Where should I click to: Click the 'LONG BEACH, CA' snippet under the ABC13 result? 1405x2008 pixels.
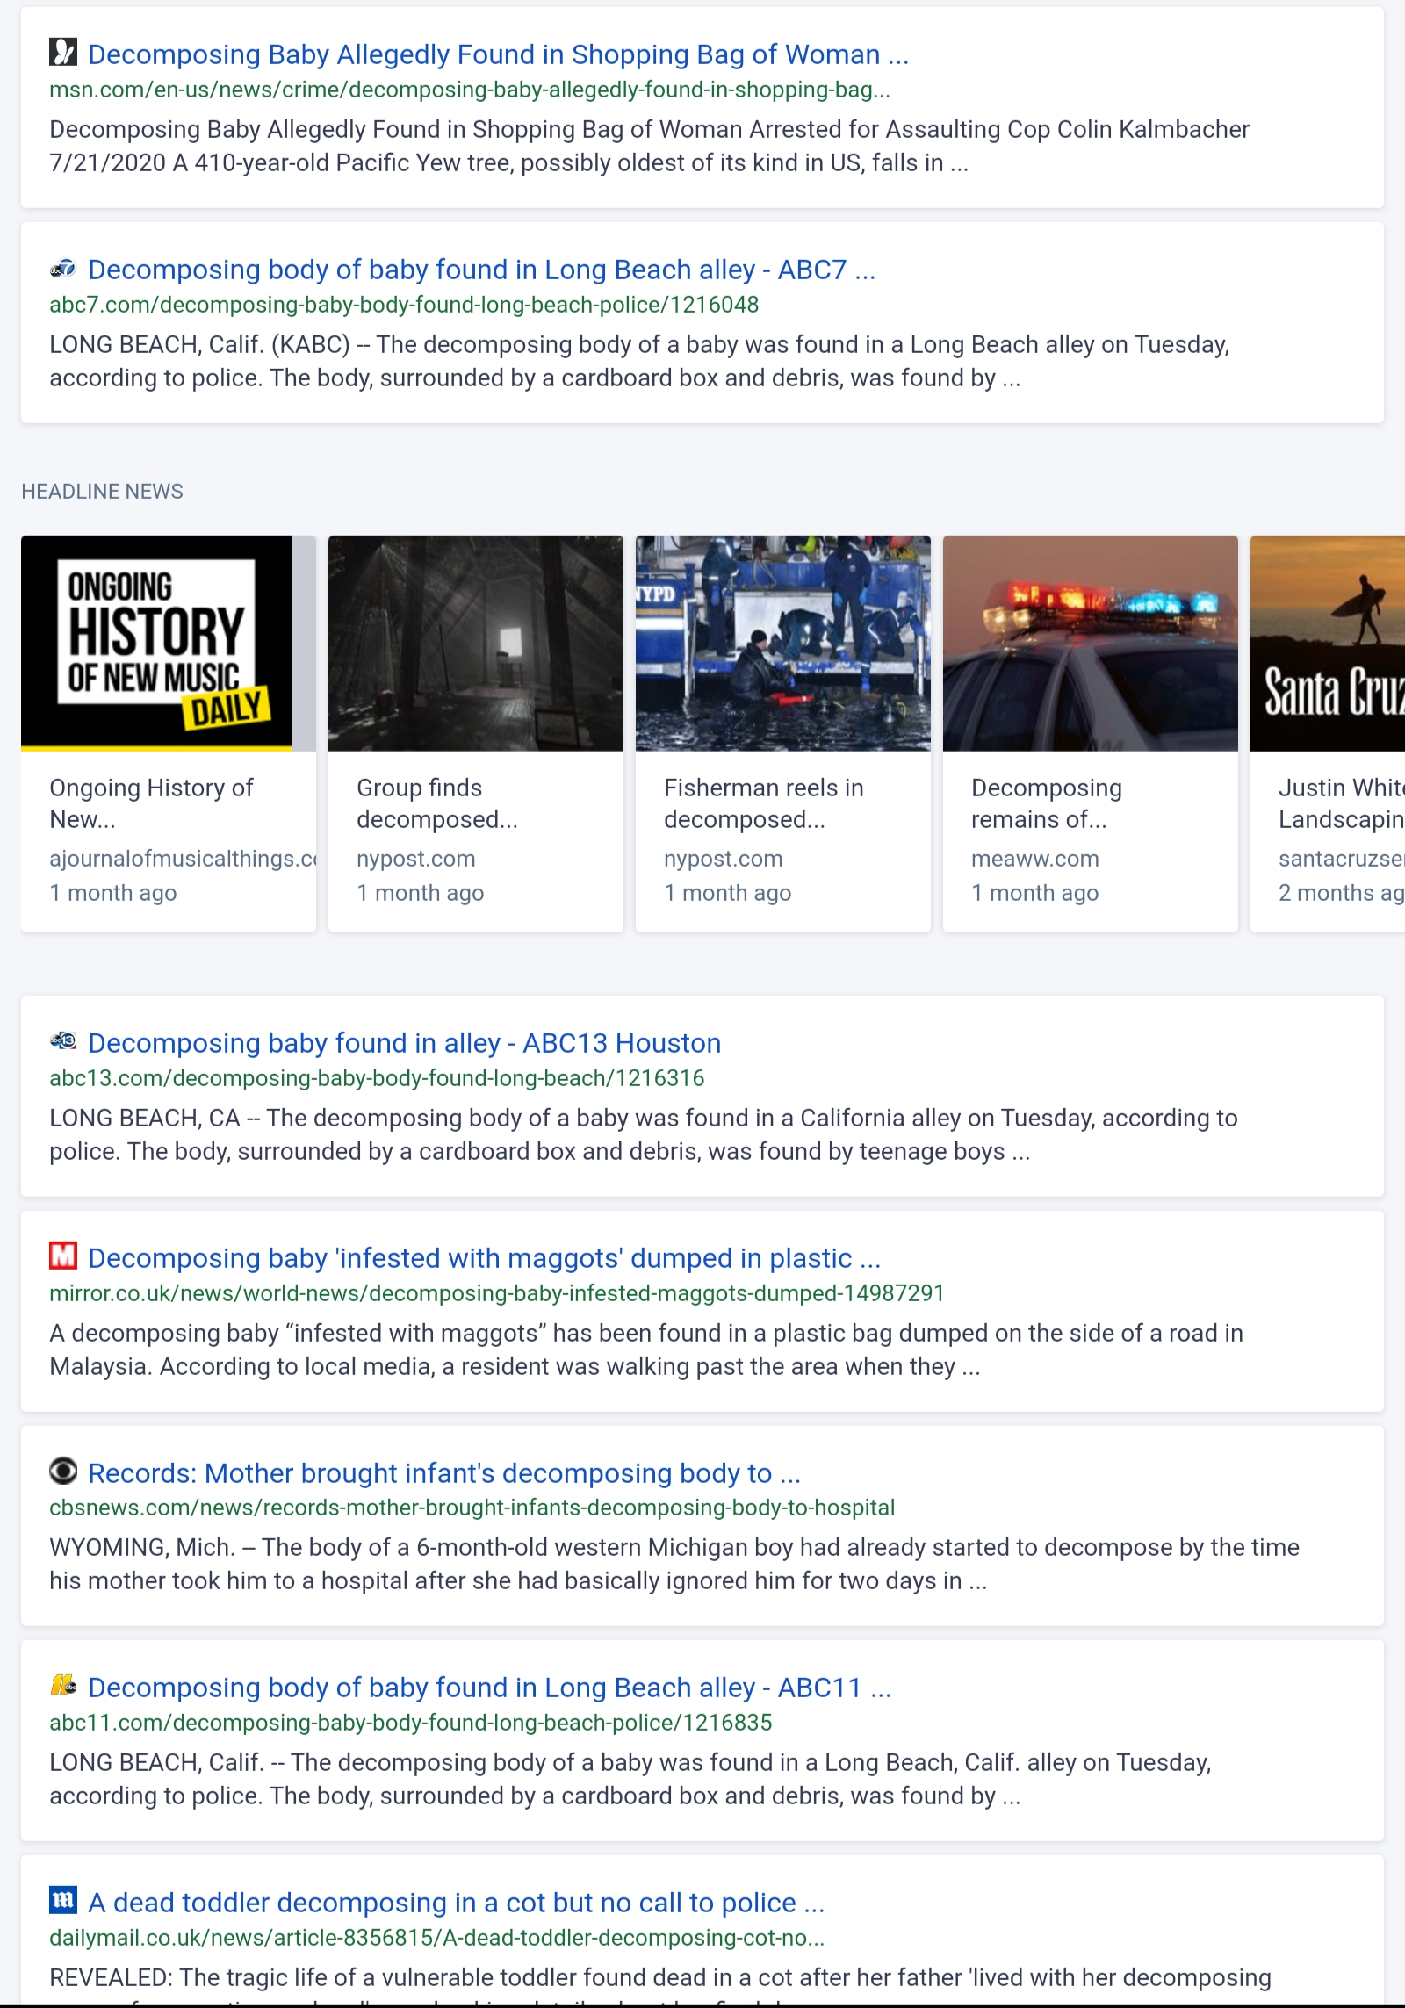pos(644,1135)
